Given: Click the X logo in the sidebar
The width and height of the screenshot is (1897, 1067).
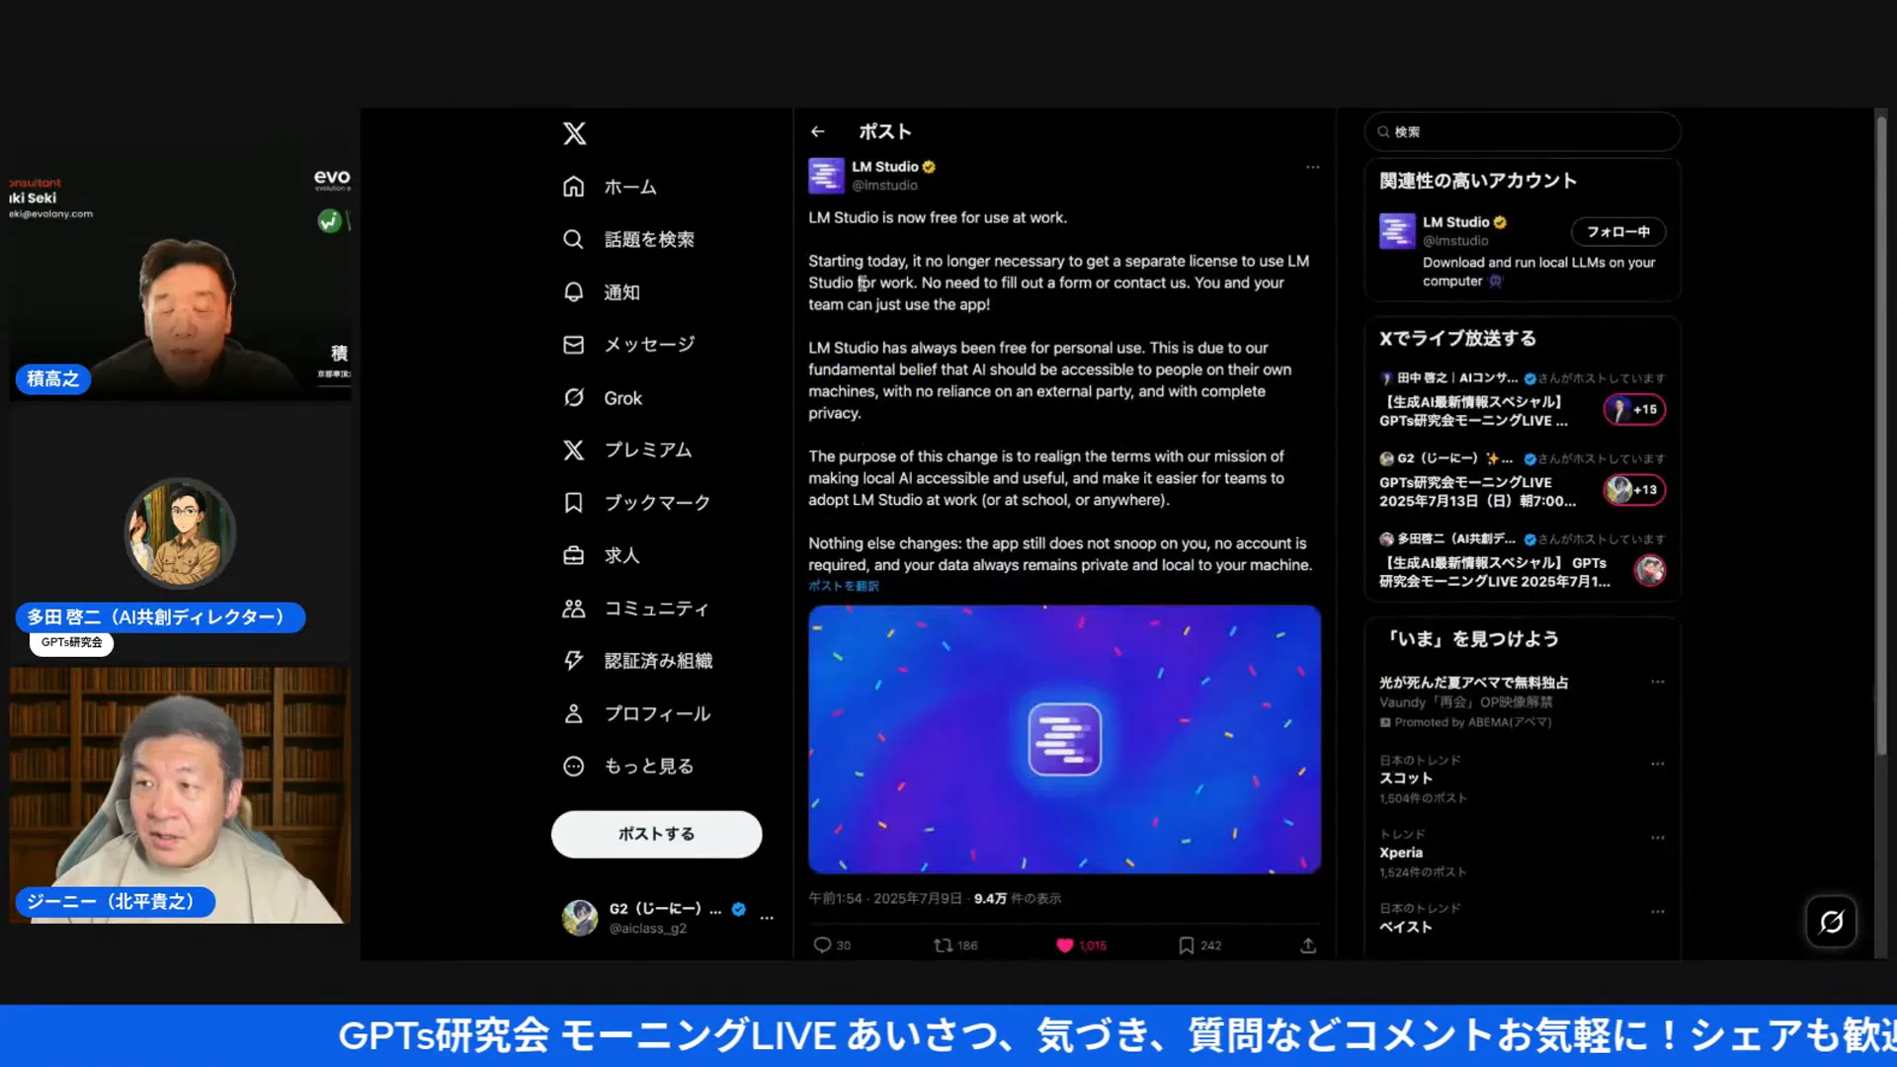Looking at the screenshot, I should click(x=574, y=133).
